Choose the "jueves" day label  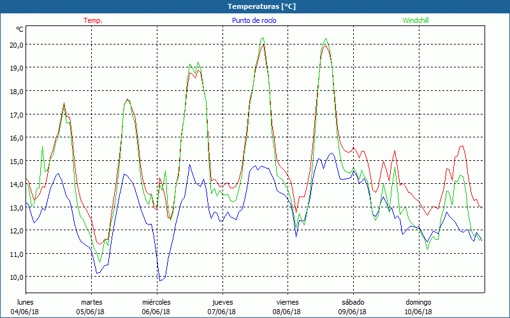(x=222, y=302)
